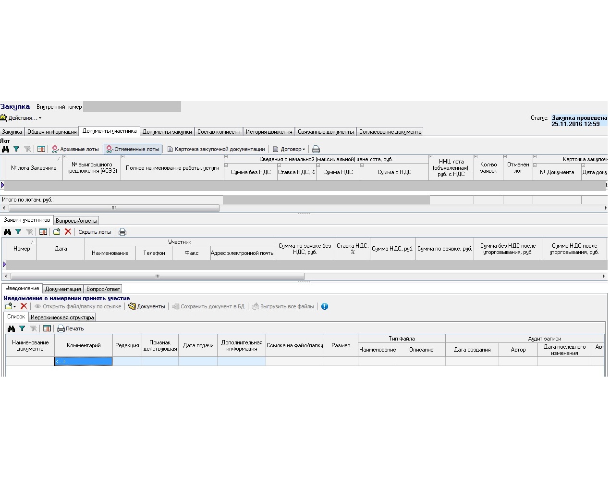Click the binoculars search icon in Лот toolbar
The image size is (610, 493).
[6, 149]
